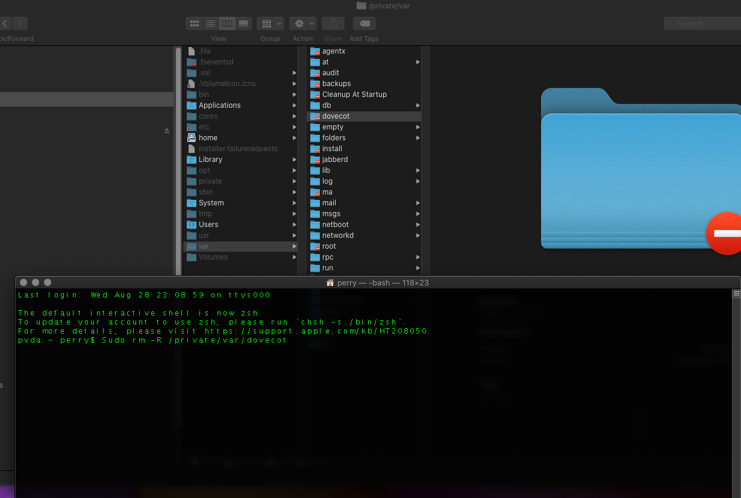Click the sidebar eject icon

[167, 131]
